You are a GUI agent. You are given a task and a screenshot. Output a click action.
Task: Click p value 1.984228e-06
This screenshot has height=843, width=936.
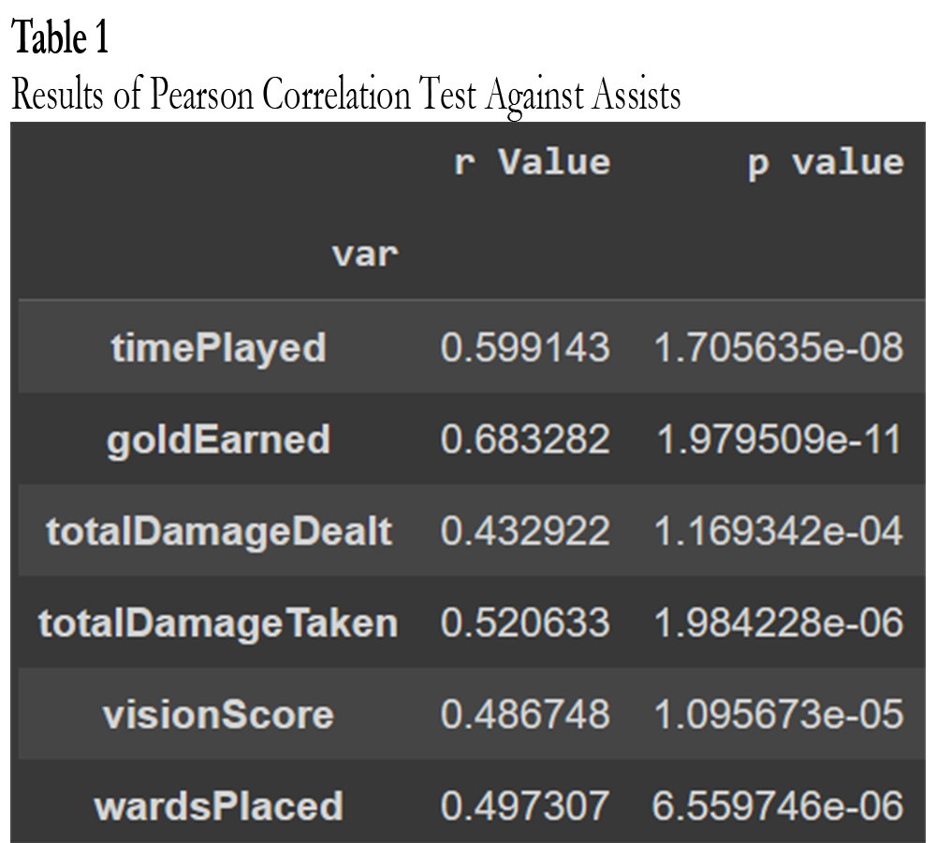(x=779, y=623)
